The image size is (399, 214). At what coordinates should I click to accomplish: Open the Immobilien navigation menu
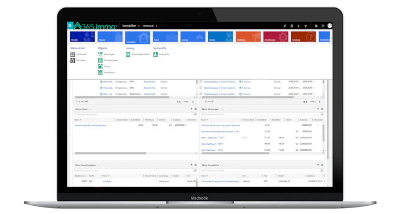131,26
